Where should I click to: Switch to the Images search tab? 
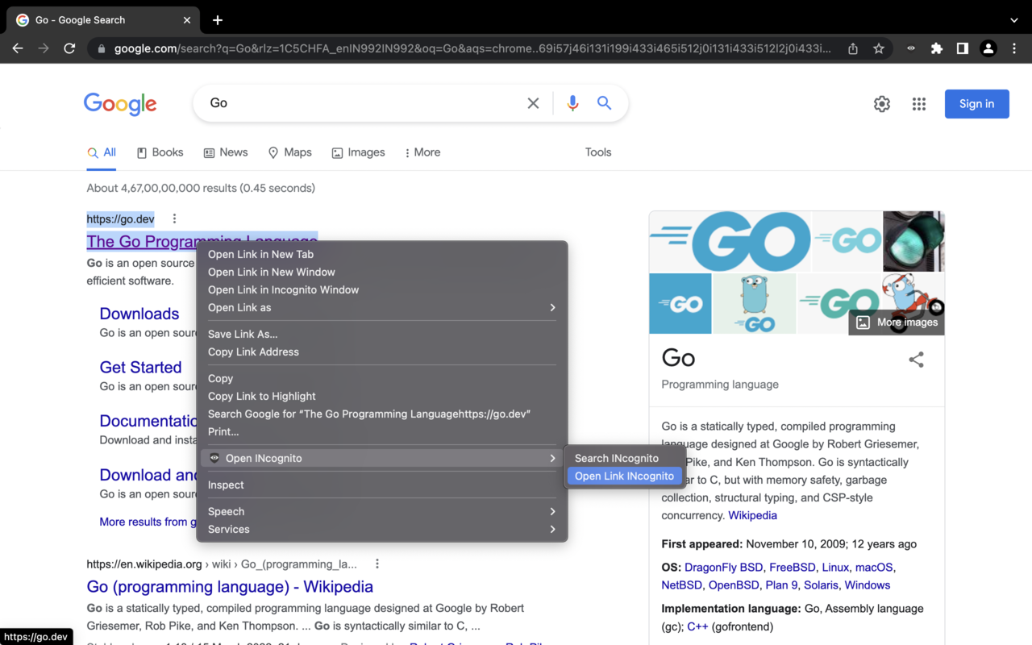(358, 152)
